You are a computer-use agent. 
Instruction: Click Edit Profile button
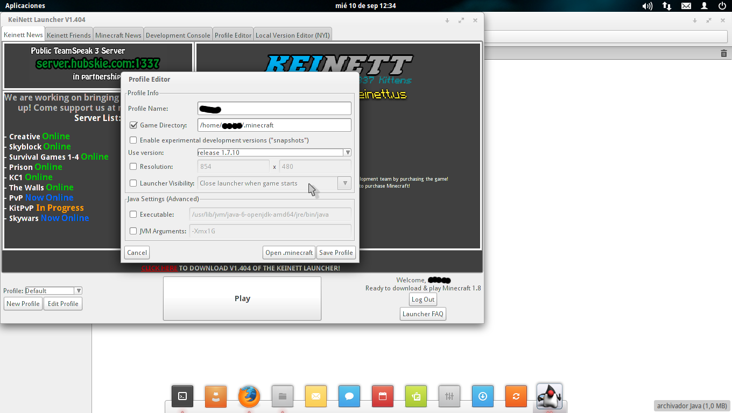(63, 304)
